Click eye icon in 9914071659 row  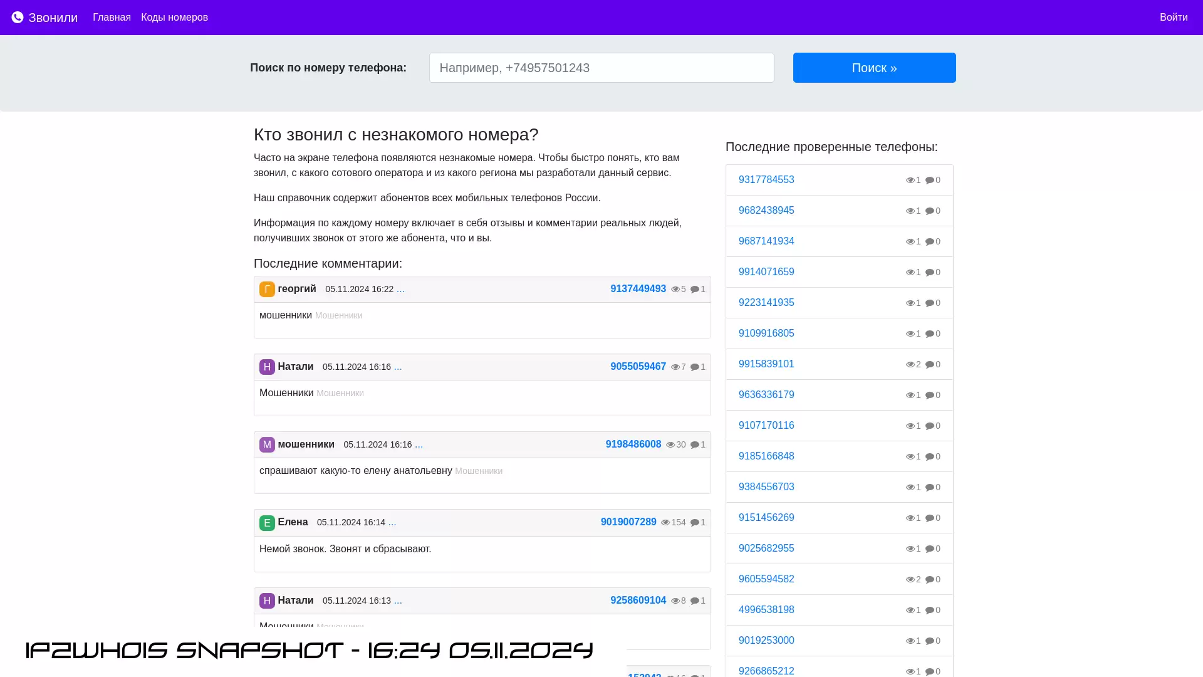tap(910, 273)
